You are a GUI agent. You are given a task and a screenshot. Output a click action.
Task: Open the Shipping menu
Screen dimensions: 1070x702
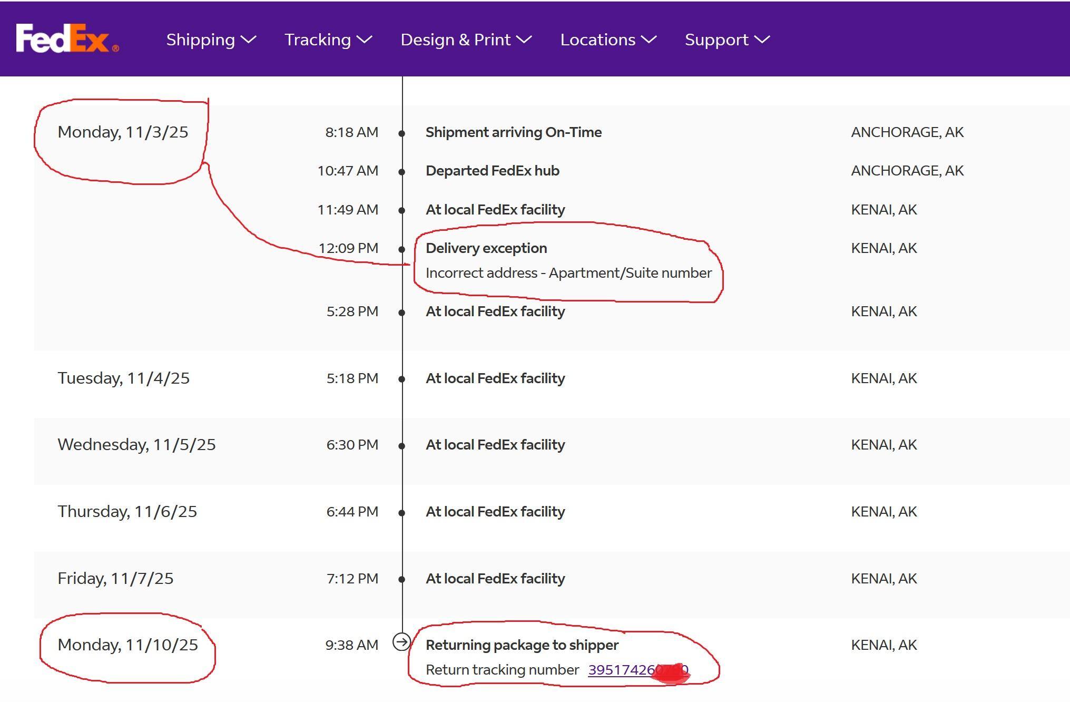(x=200, y=40)
